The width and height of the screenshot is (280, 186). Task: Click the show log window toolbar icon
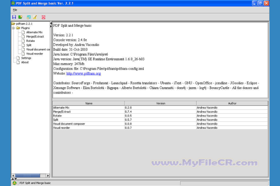pos(28,17)
